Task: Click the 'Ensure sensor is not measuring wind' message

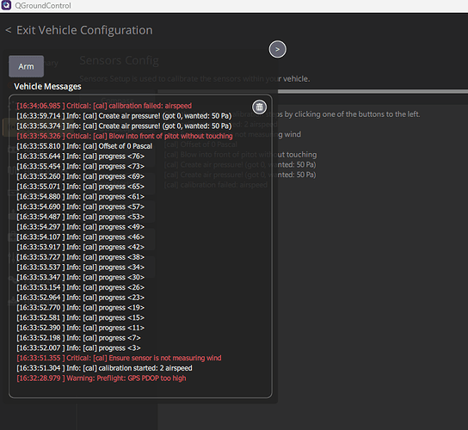Action: (119, 358)
